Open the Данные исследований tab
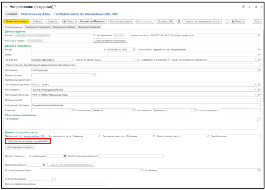This screenshot has width=265, height=190. (89, 27)
